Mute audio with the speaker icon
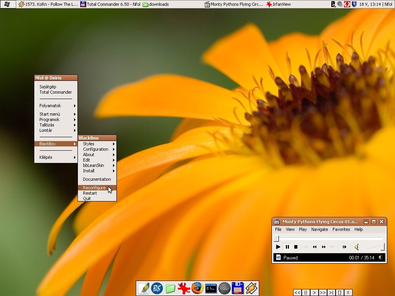 coord(357,247)
